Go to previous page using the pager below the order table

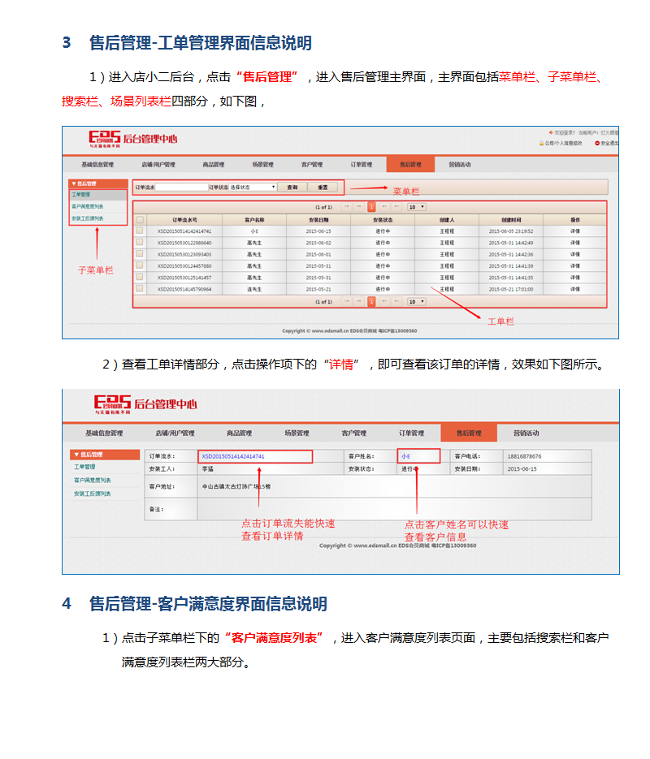pyautogui.click(x=359, y=301)
